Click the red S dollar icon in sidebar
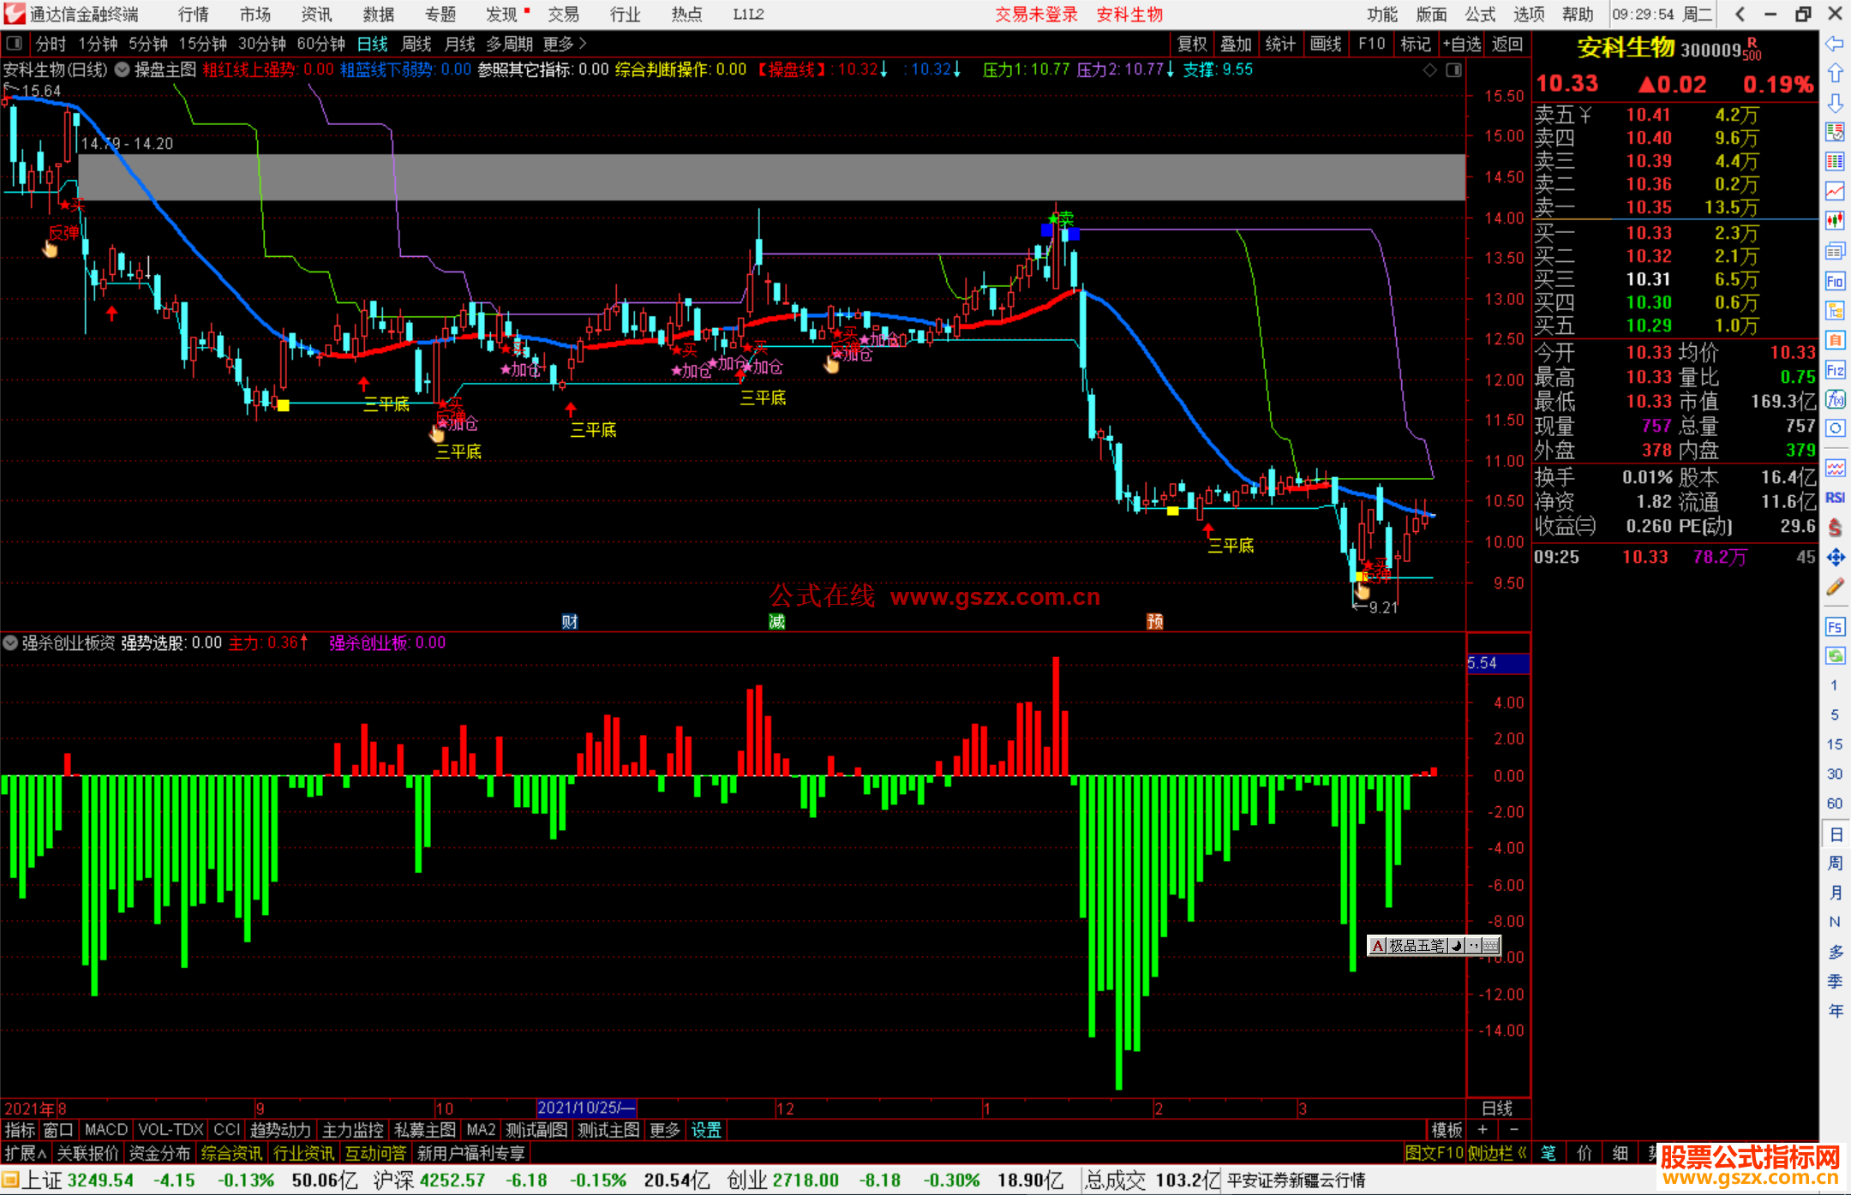1851x1195 pixels. click(1835, 528)
